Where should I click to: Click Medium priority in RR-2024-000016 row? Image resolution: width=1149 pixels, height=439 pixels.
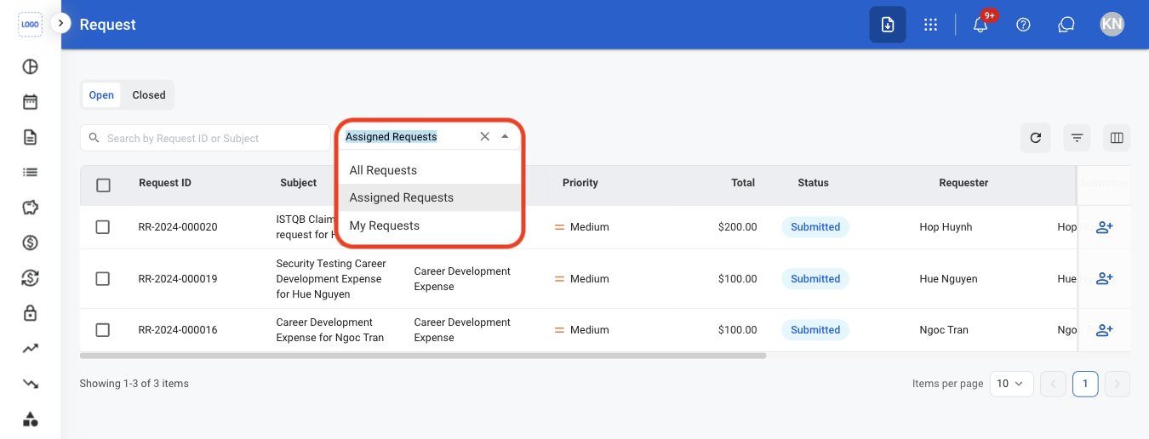(x=581, y=330)
